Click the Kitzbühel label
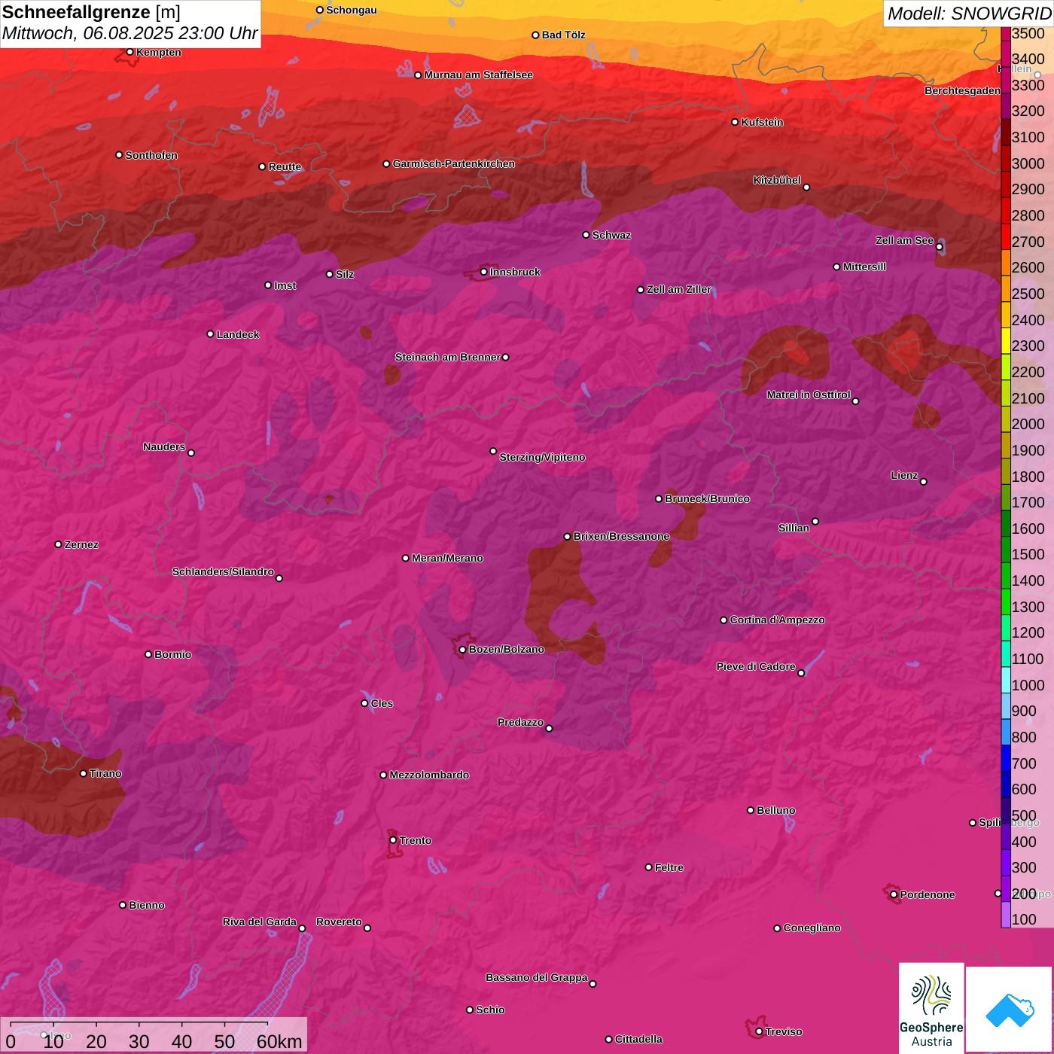 click(x=777, y=180)
